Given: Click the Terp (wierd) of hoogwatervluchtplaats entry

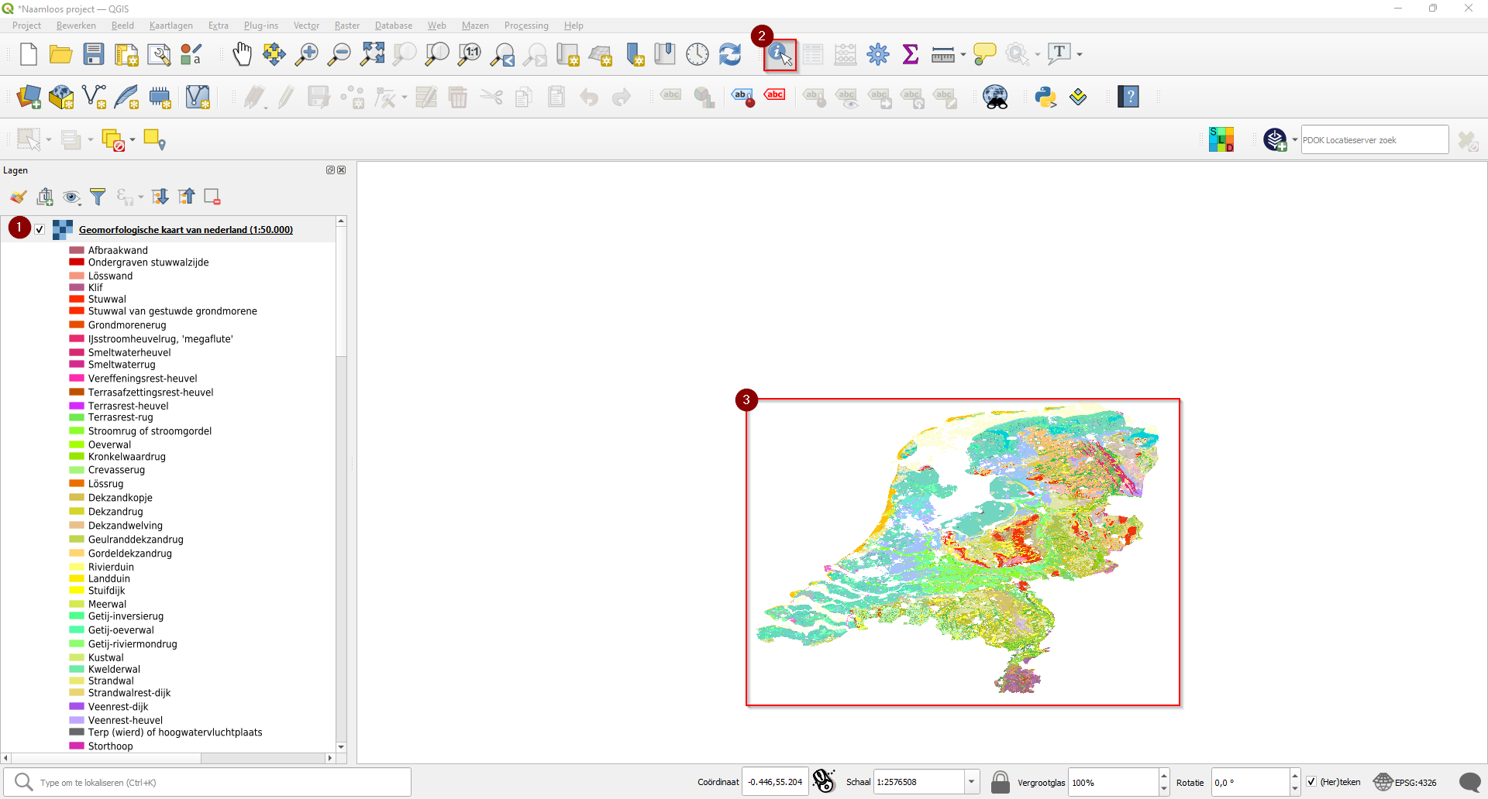Looking at the screenshot, I should tap(175, 732).
